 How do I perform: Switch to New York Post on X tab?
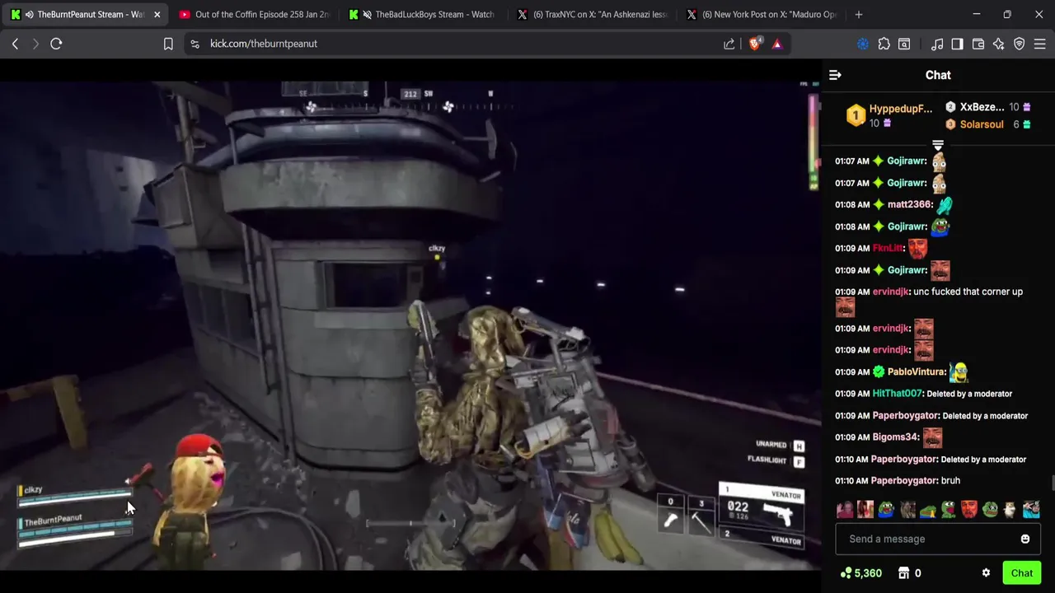[x=764, y=14]
